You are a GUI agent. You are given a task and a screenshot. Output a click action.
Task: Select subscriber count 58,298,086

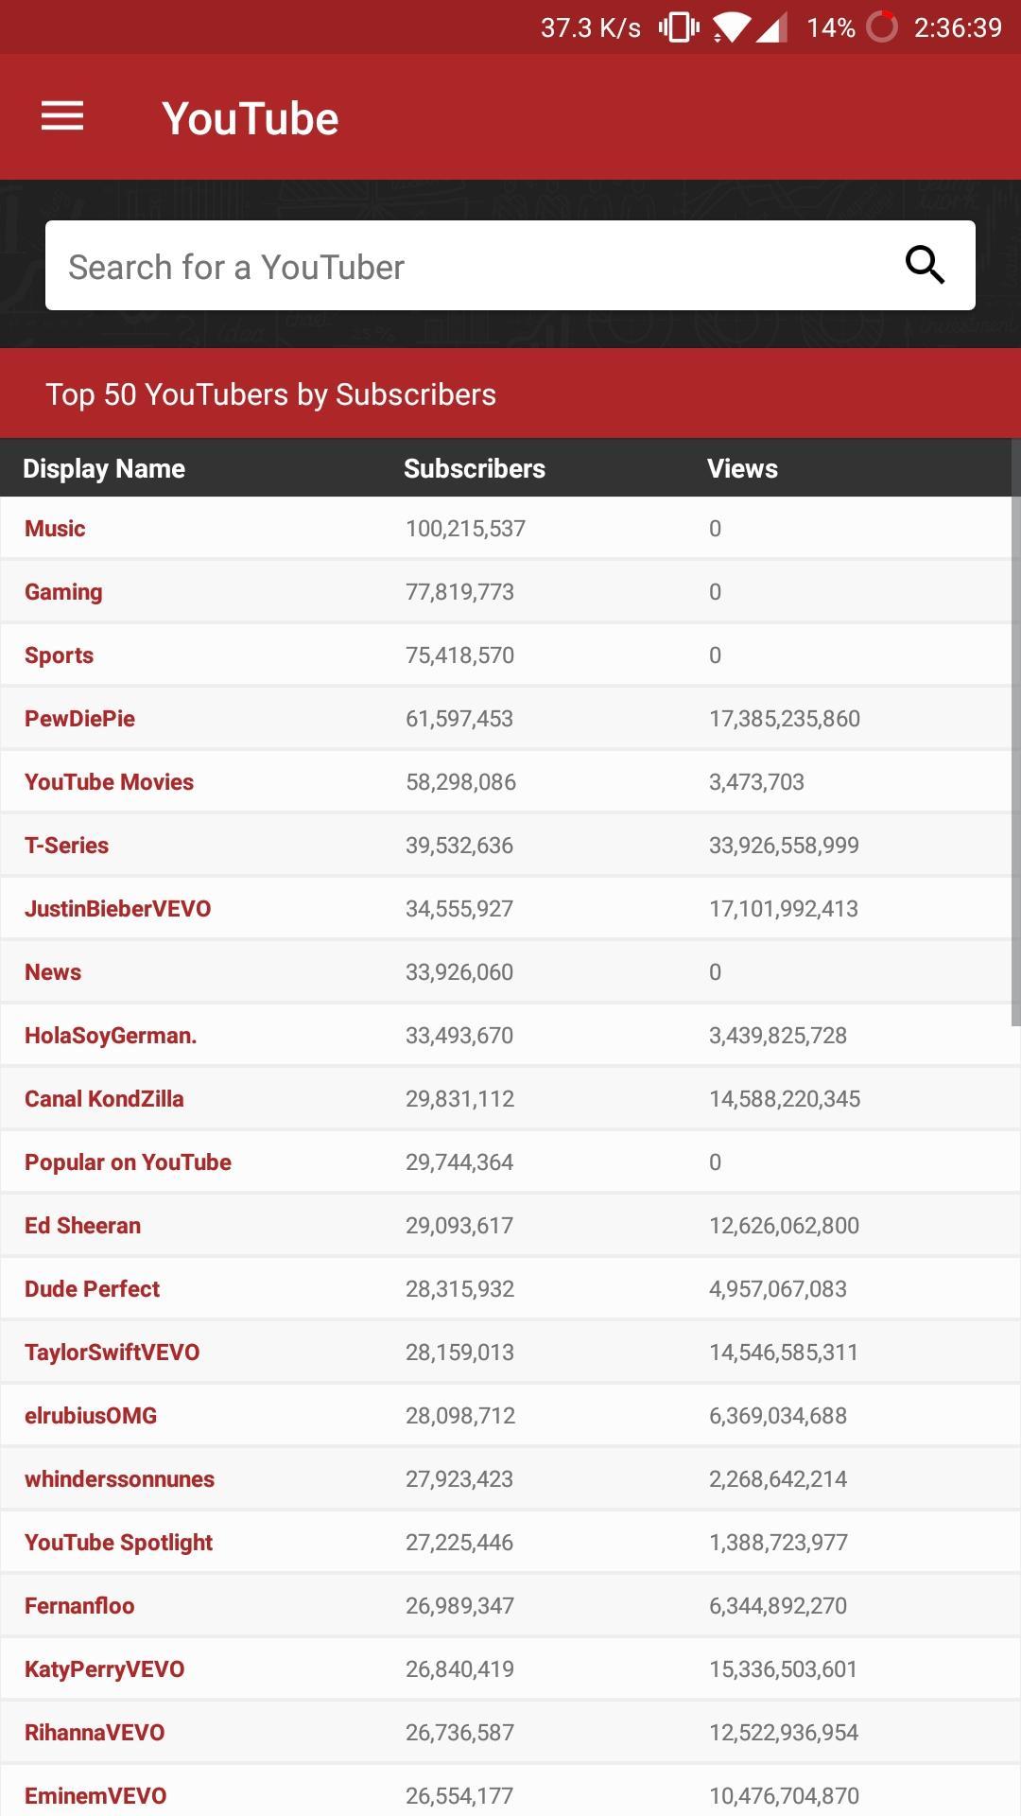tap(460, 782)
